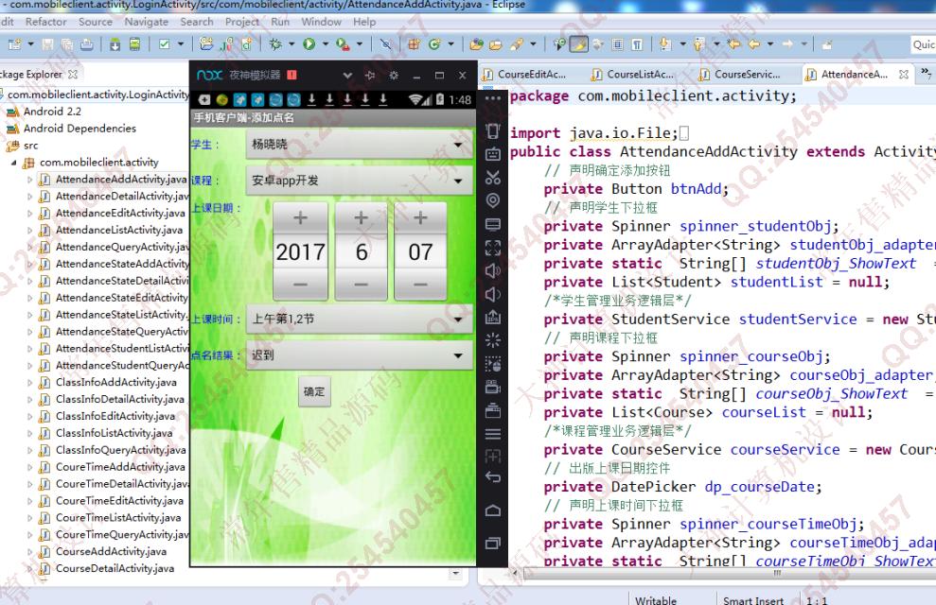Increase the month 6 with plus button
Viewport: 936px width, 605px height.
pos(362,217)
